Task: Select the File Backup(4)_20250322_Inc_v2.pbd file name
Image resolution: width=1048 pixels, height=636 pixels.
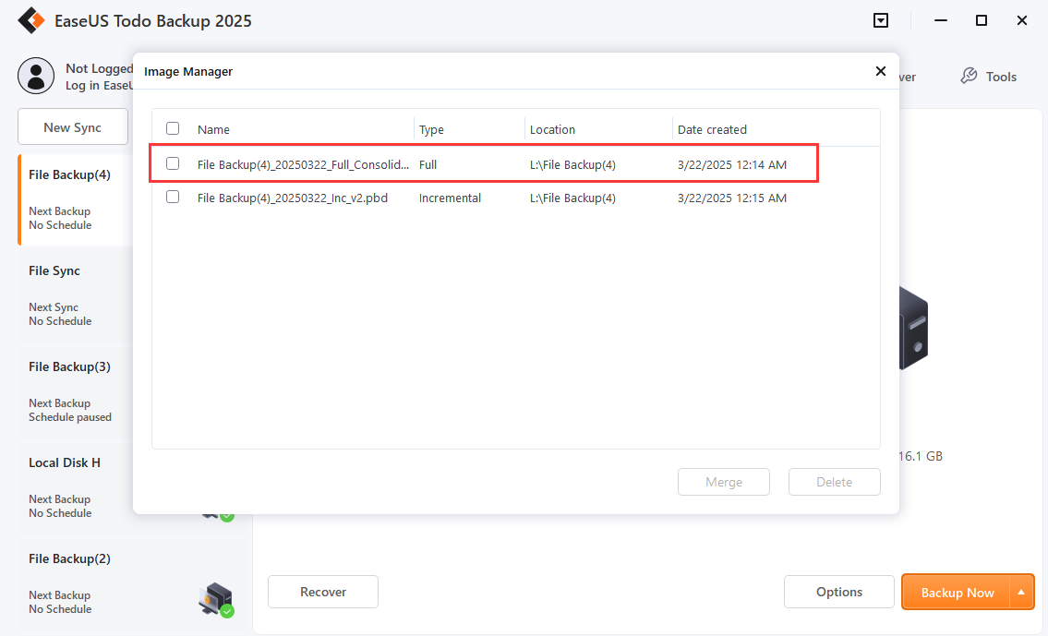Action: click(292, 198)
